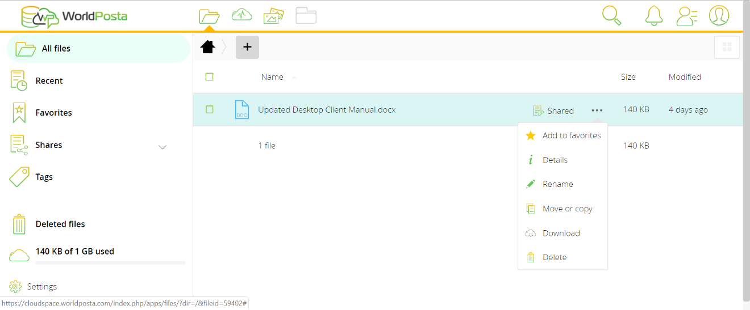Open Updated Desktop Client Manual.docx
This screenshot has width=750, height=310.
coord(327,109)
